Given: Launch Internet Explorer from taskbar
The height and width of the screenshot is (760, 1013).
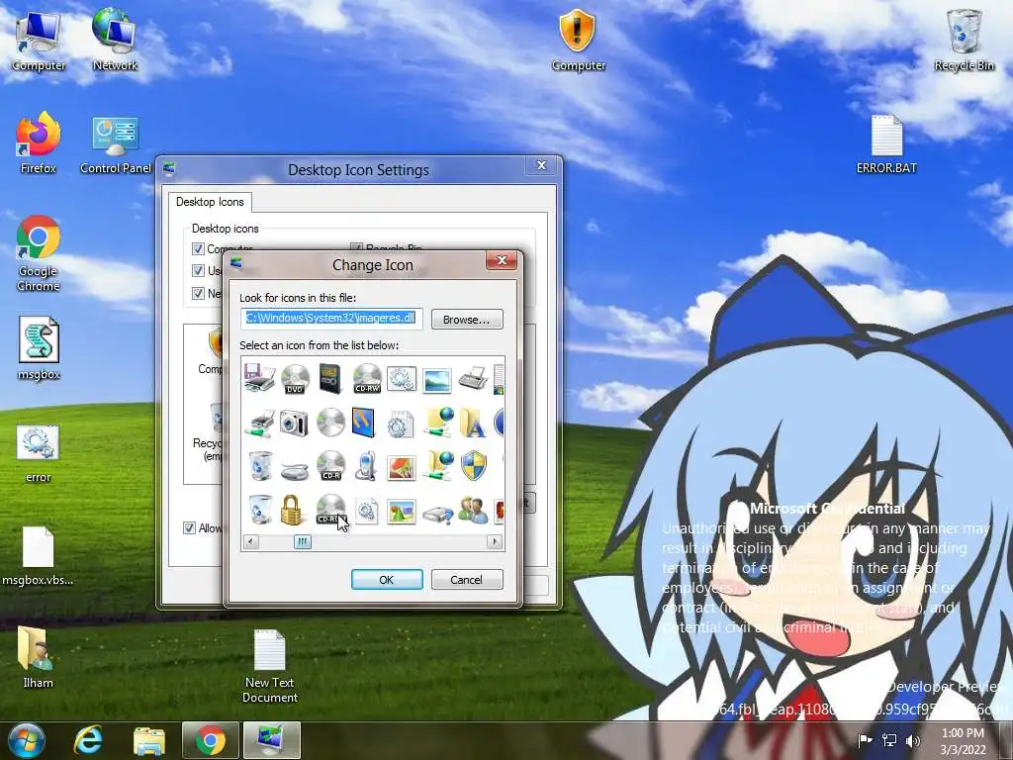Looking at the screenshot, I should 88,740.
